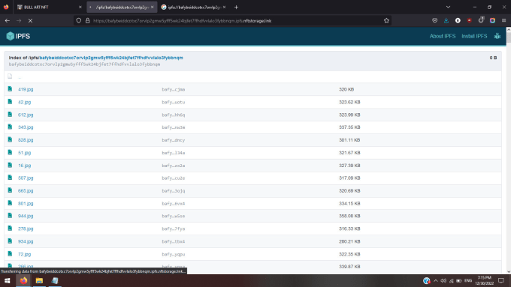The image size is (511, 287).
Task: Stop loading the page
Action: [30, 20]
